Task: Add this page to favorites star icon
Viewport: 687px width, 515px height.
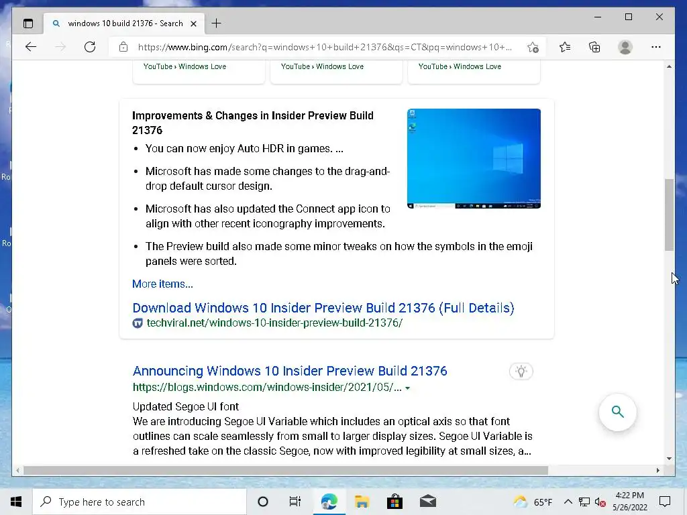Action: tap(533, 48)
